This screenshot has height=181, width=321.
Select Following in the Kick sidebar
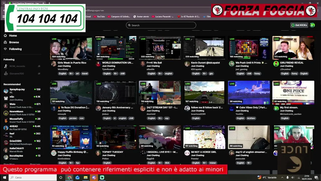15,49
